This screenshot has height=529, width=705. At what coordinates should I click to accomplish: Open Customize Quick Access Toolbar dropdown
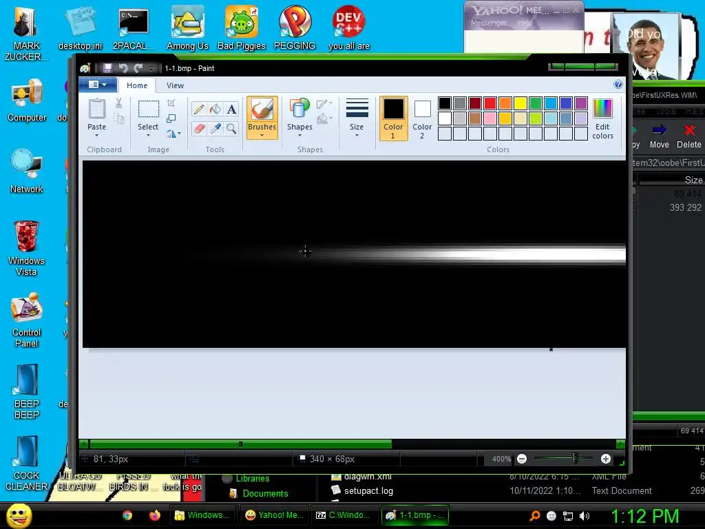tap(151, 68)
